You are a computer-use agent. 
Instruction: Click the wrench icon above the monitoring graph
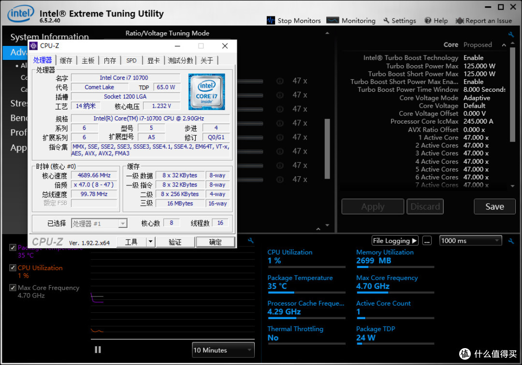251,240
